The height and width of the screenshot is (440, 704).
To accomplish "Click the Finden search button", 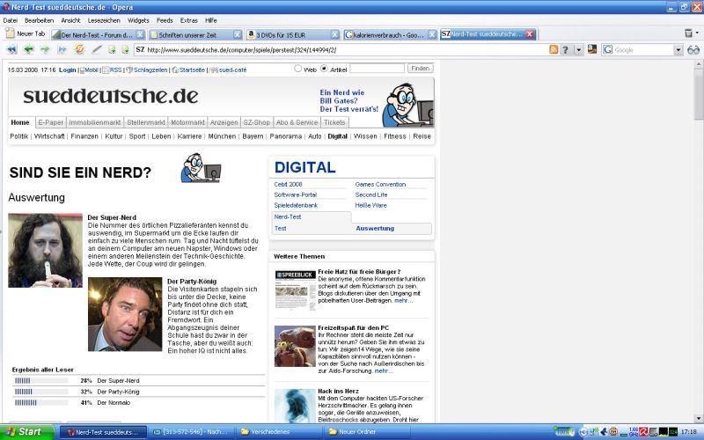I will click(x=421, y=69).
